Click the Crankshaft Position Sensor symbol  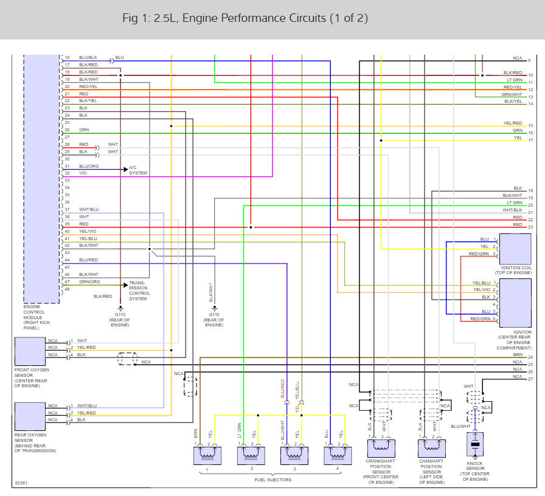(x=381, y=448)
